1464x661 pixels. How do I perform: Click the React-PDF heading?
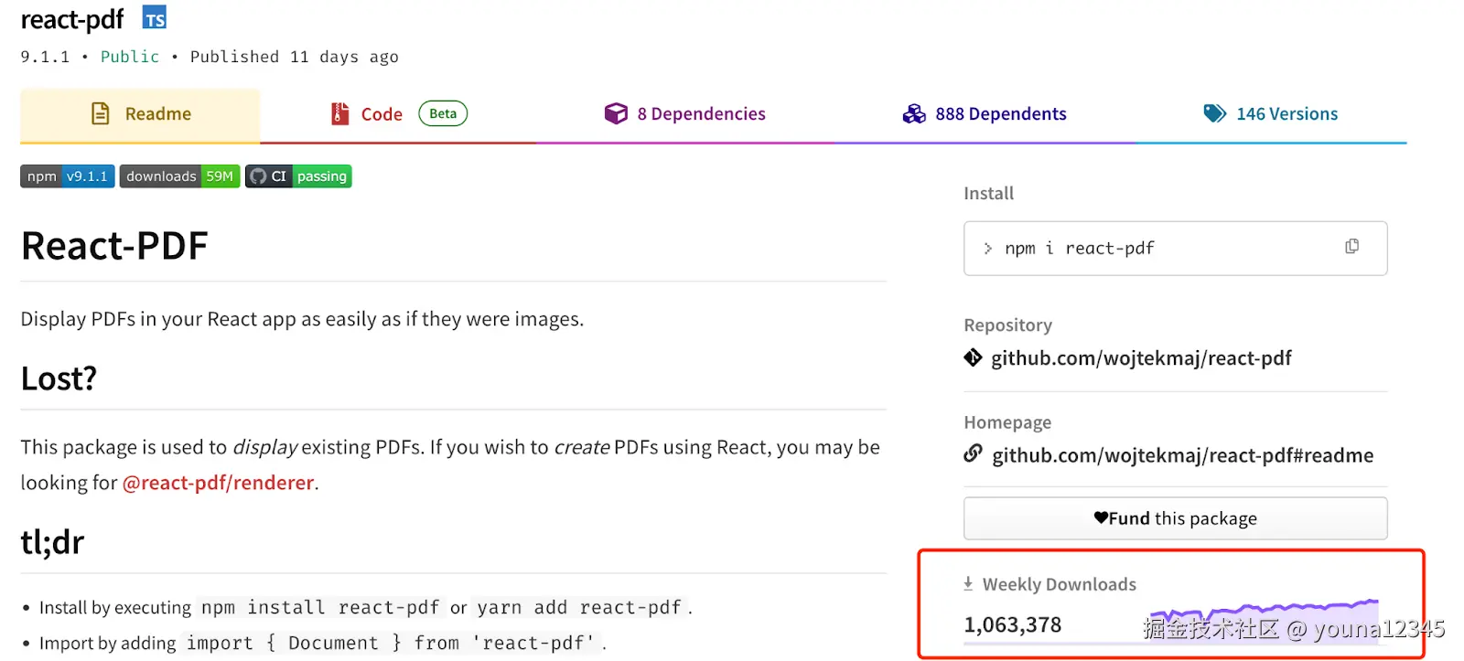click(114, 246)
